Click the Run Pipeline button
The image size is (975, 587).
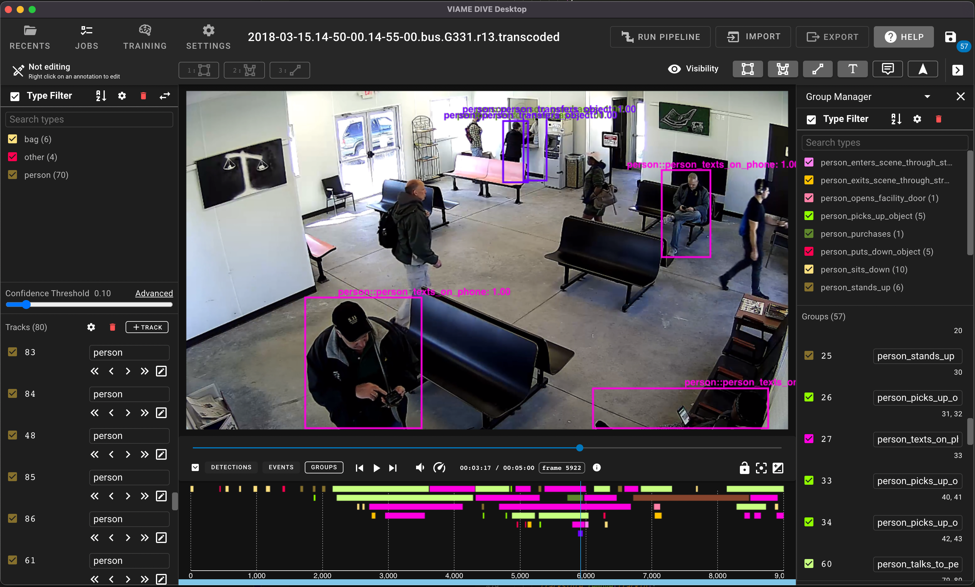(x=660, y=37)
